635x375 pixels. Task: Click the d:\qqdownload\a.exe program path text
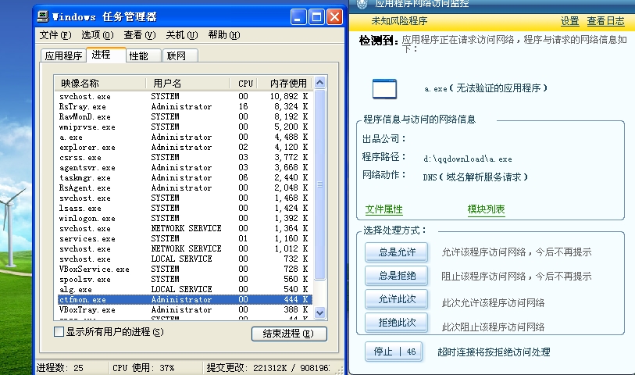point(468,159)
